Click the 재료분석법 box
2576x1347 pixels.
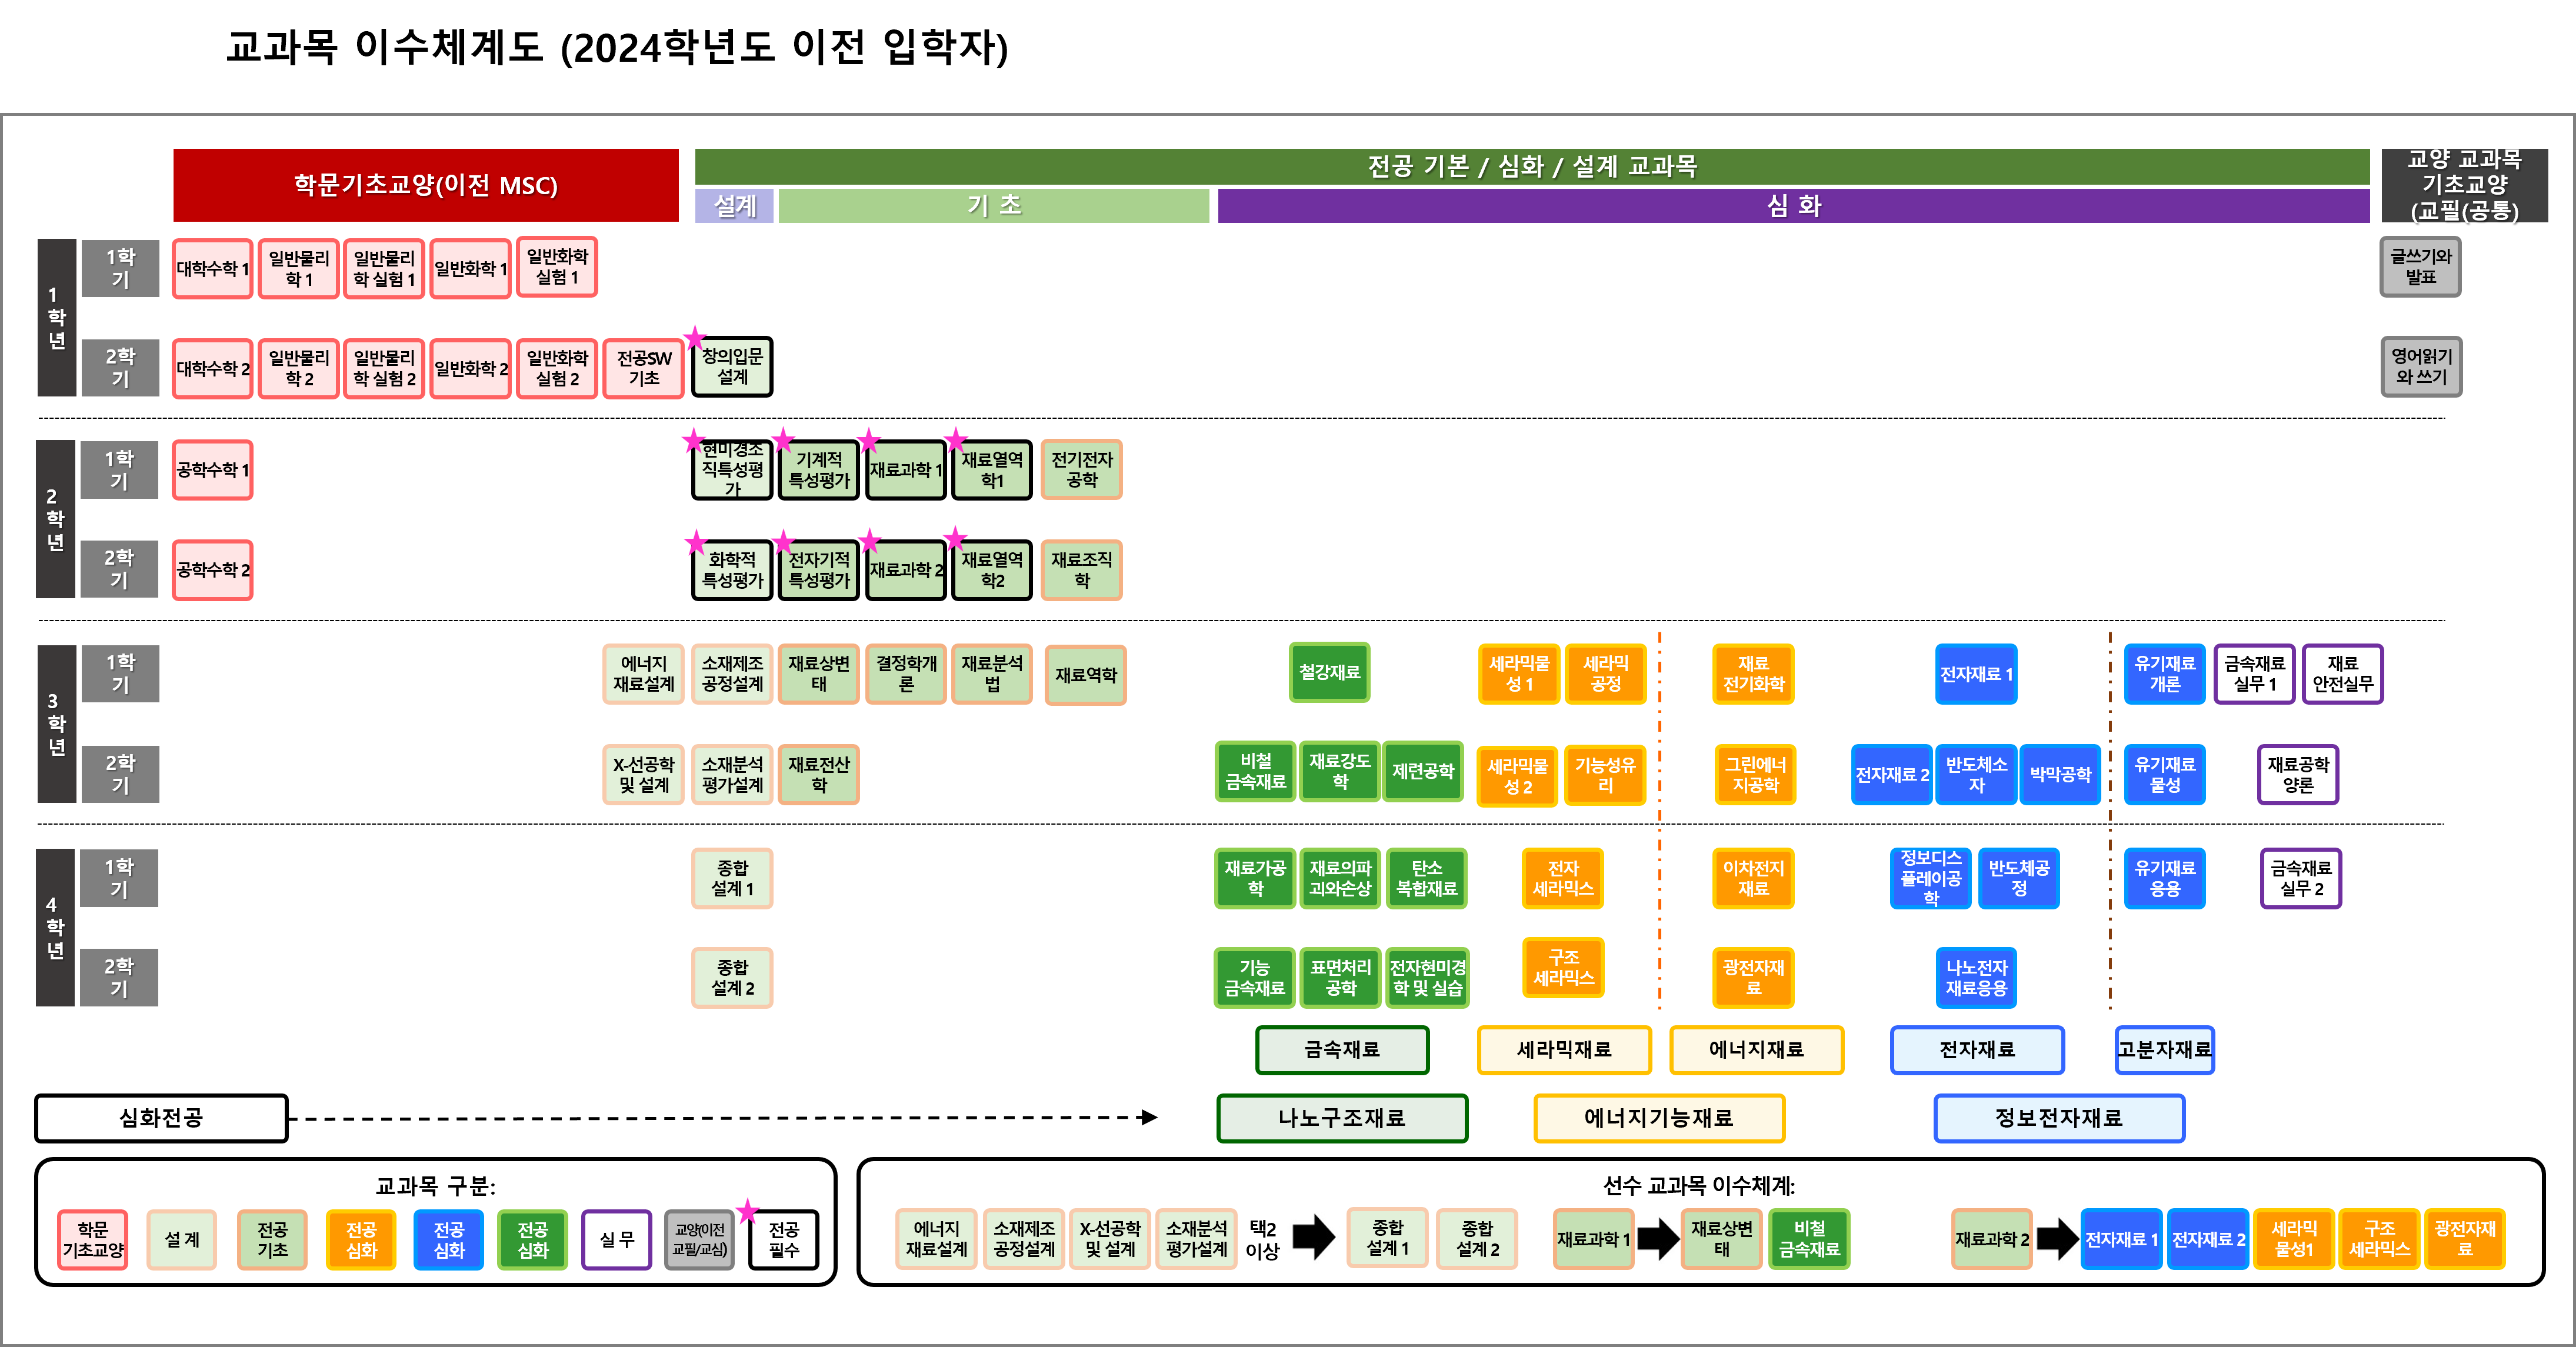[x=992, y=674]
